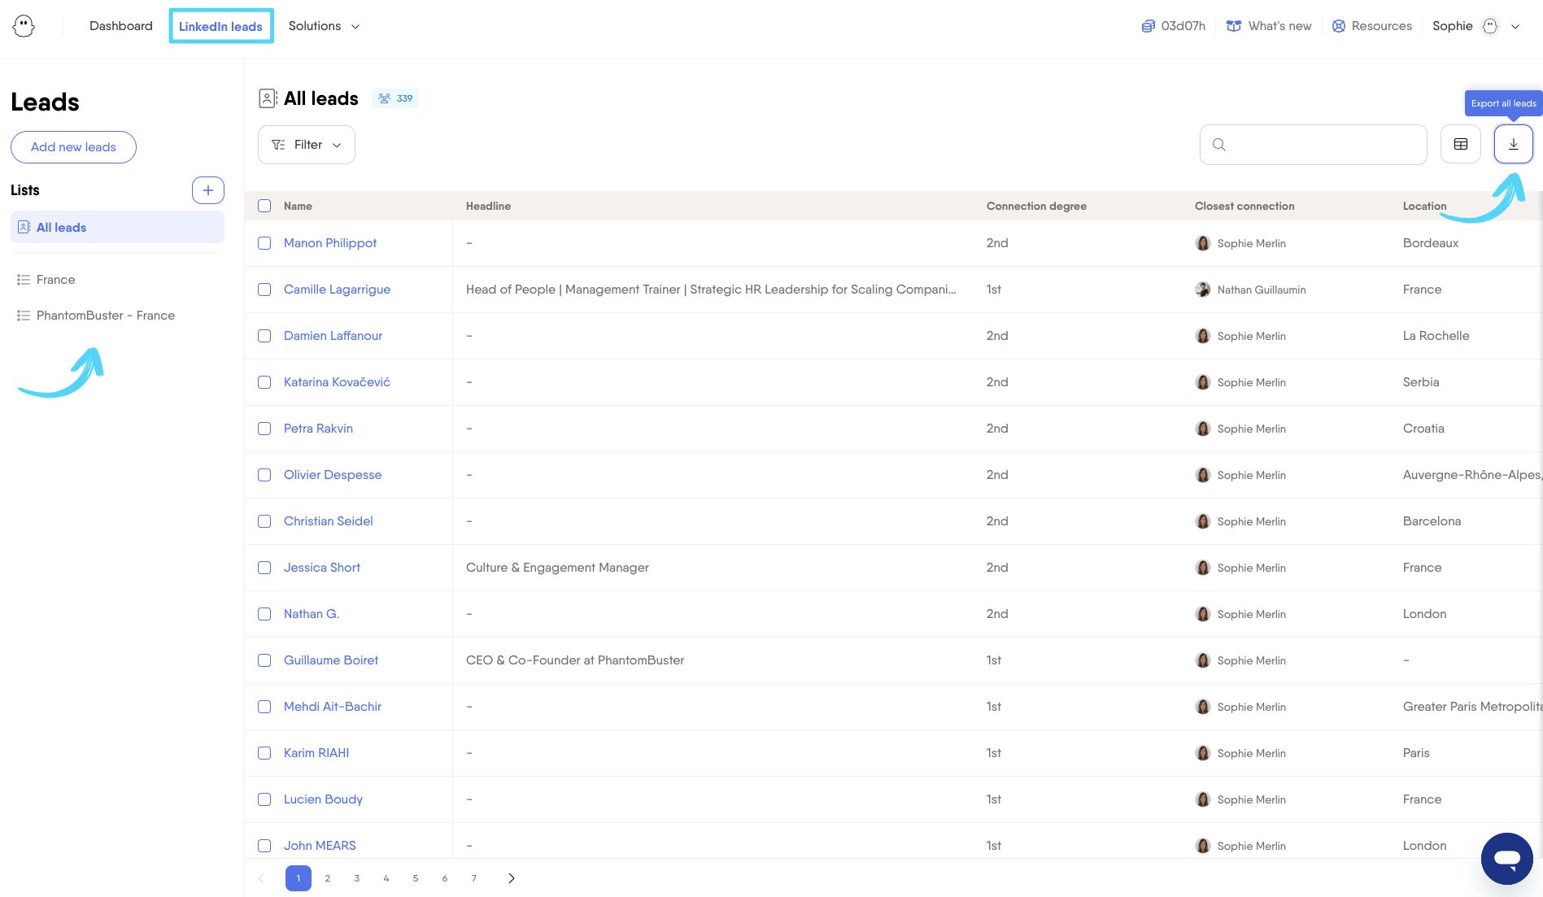Open Karim RIAHI's lead profile
The width and height of the screenshot is (1543, 897).
316,753
